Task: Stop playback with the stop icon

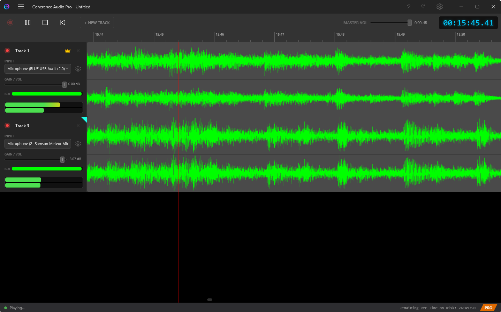Action: pos(45,22)
